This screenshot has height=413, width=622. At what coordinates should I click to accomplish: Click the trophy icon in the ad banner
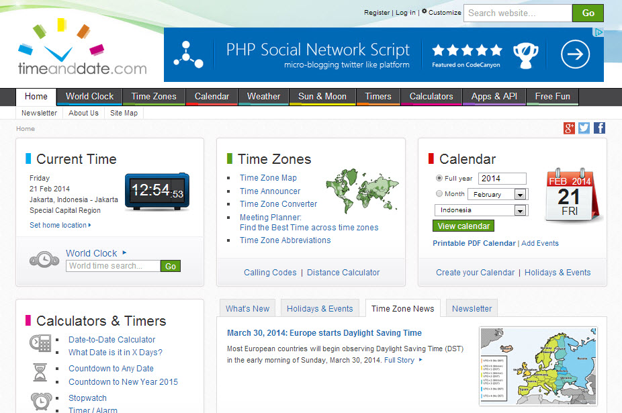[525, 55]
